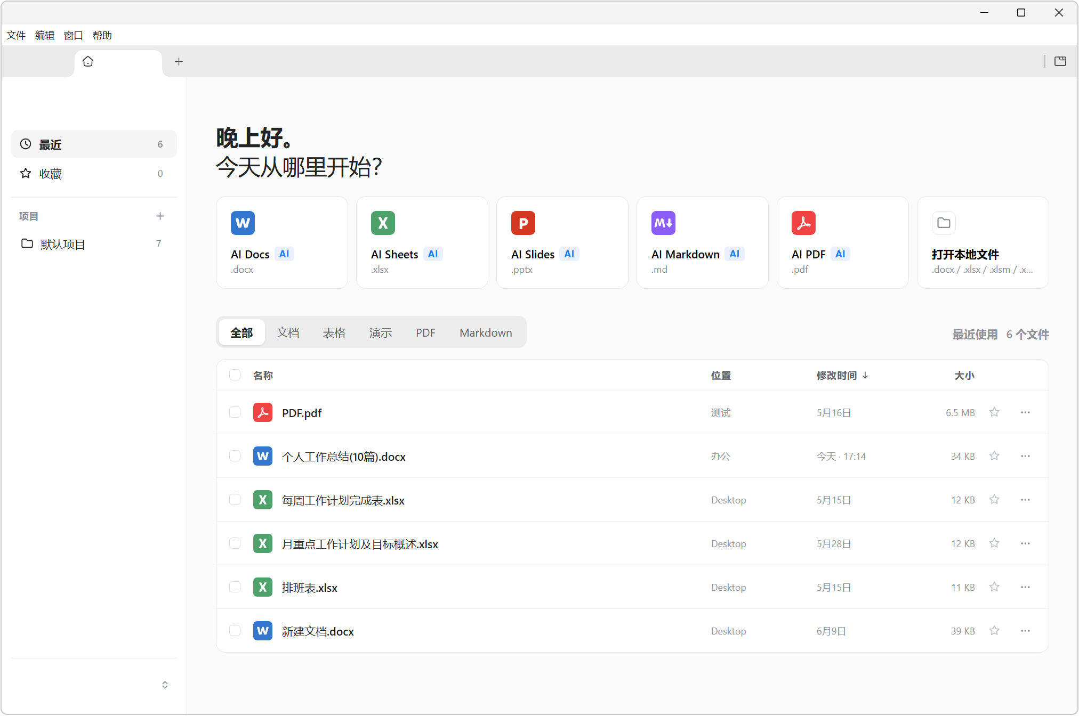Create a new AI Markdown file
Image resolution: width=1079 pixels, height=716 pixels.
pyautogui.click(x=702, y=242)
